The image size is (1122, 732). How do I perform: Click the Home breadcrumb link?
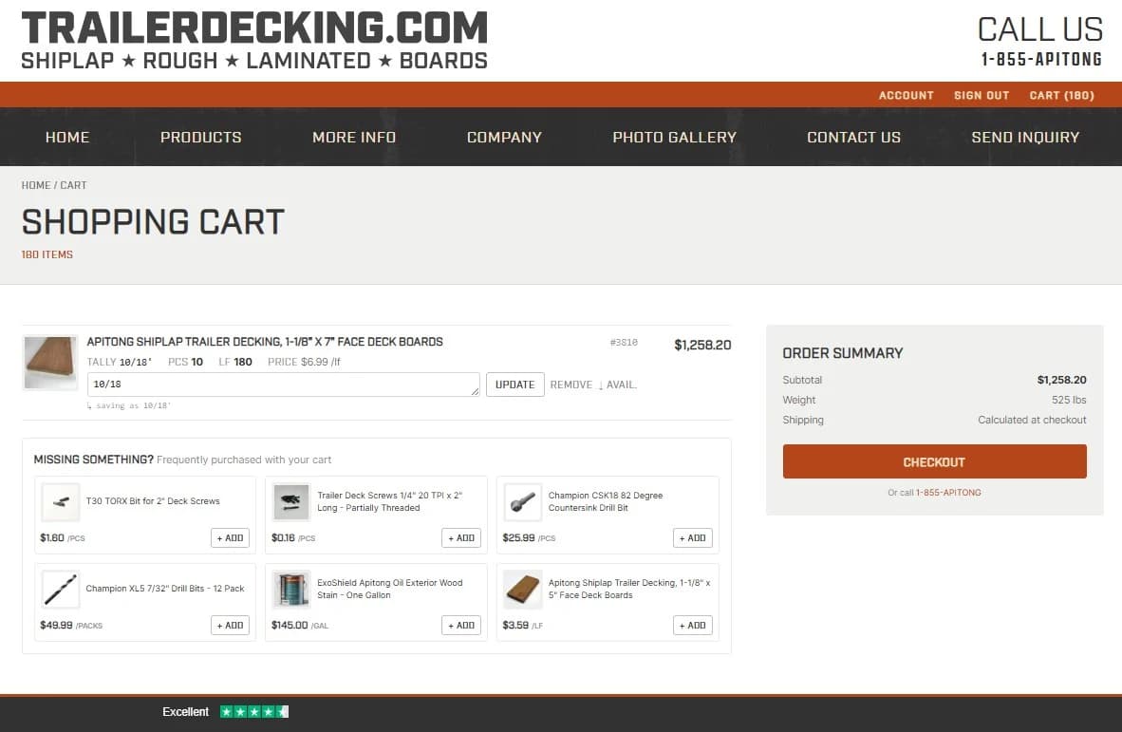click(x=36, y=185)
